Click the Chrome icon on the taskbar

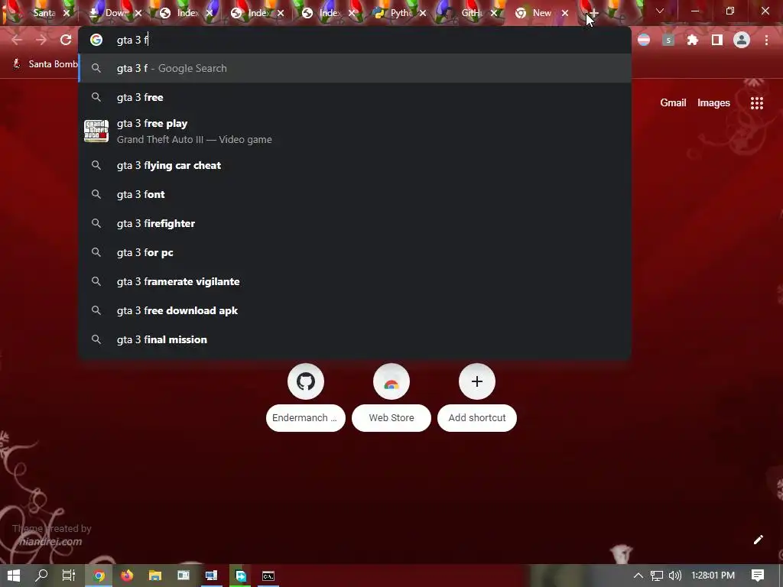coord(99,576)
